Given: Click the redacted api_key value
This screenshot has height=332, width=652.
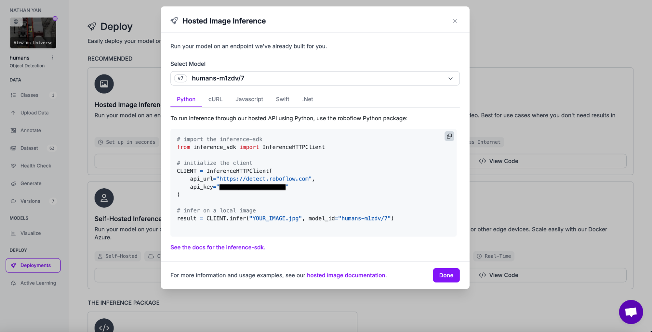Looking at the screenshot, I should click(x=252, y=187).
